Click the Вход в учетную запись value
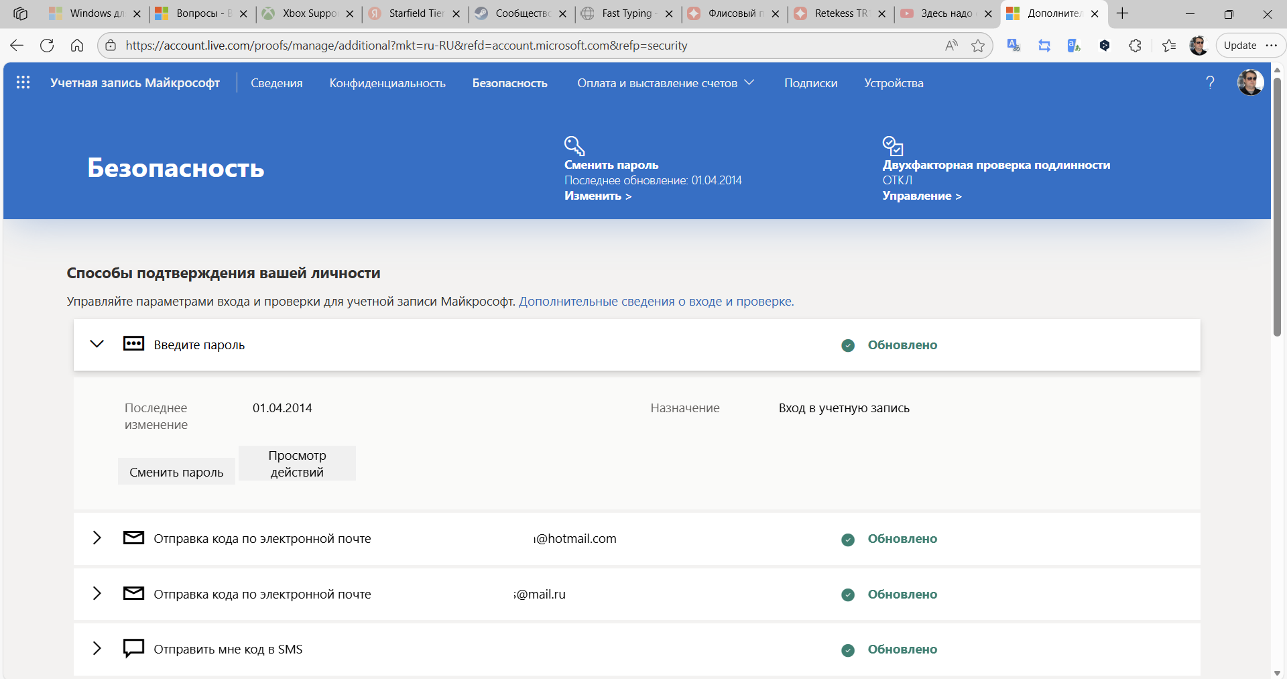The image size is (1287, 679). click(844, 408)
